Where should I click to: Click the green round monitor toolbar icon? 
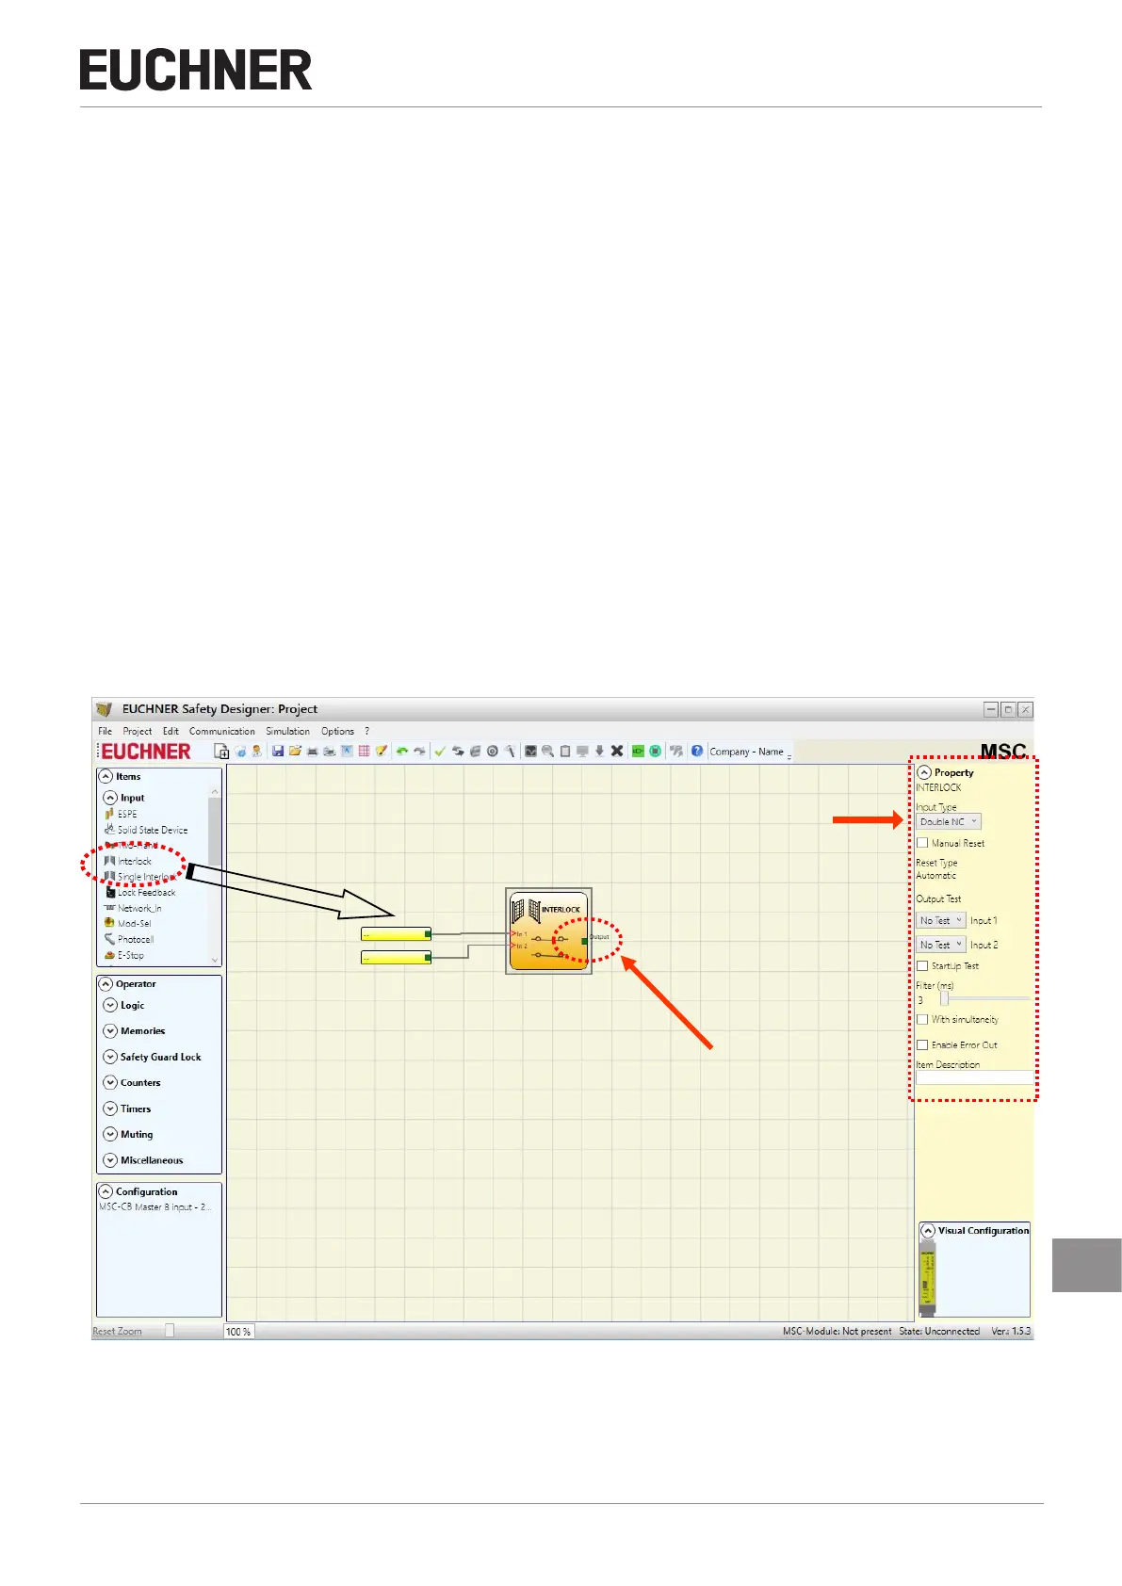coord(655,751)
